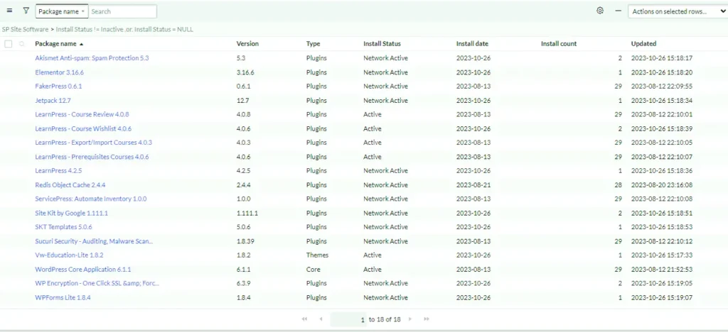Click version 1.111.1 cell
Screen dimensions: 728x332
tap(247, 214)
